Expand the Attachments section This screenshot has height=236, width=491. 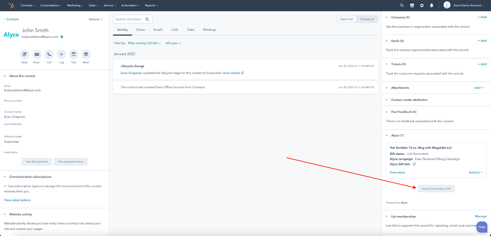click(x=387, y=88)
